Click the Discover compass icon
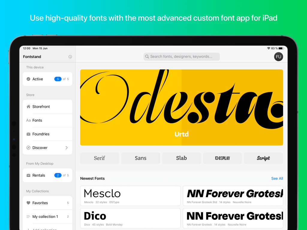The image size is (307, 230). (28, 148)
